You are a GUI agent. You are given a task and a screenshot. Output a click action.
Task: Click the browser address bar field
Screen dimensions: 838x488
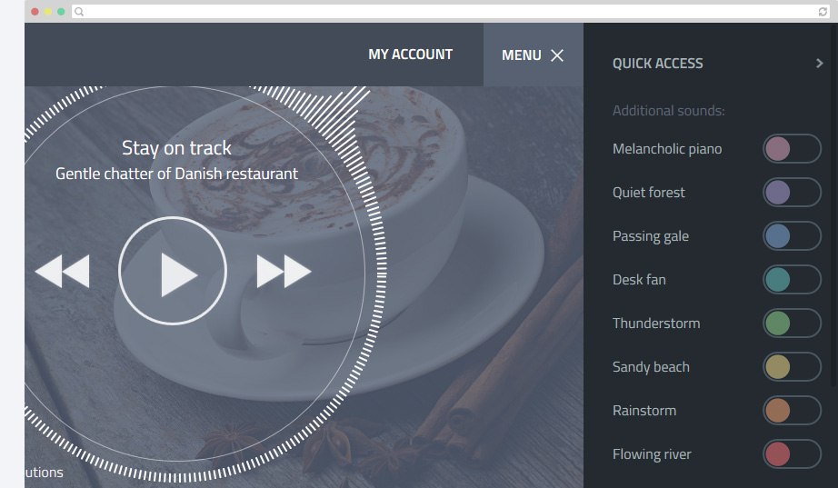450,11
